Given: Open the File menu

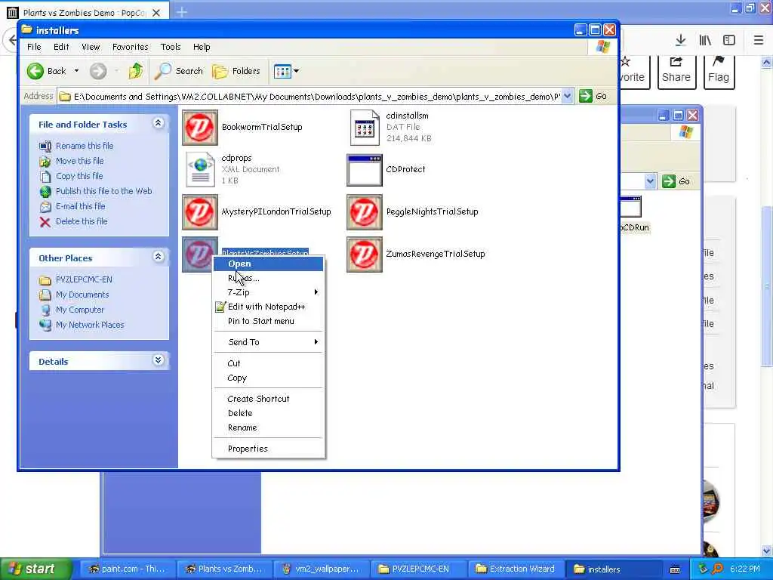Looking at the screenshot, I should click(34, 47).
